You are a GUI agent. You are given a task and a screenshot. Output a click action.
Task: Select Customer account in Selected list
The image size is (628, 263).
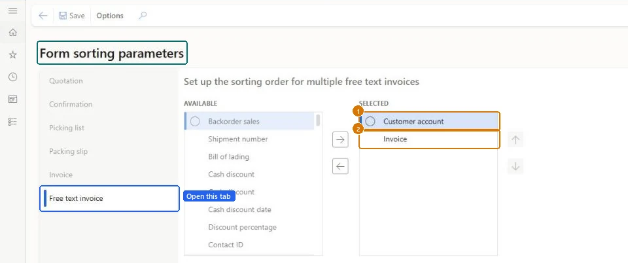click(x=429, y=121)
